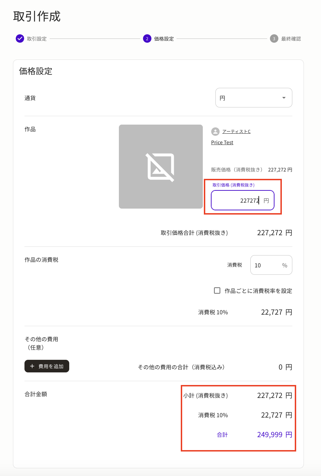321x476 pixels.
Task: Click the artist avatar icon next to アーティストC
Action: point(215,132)
